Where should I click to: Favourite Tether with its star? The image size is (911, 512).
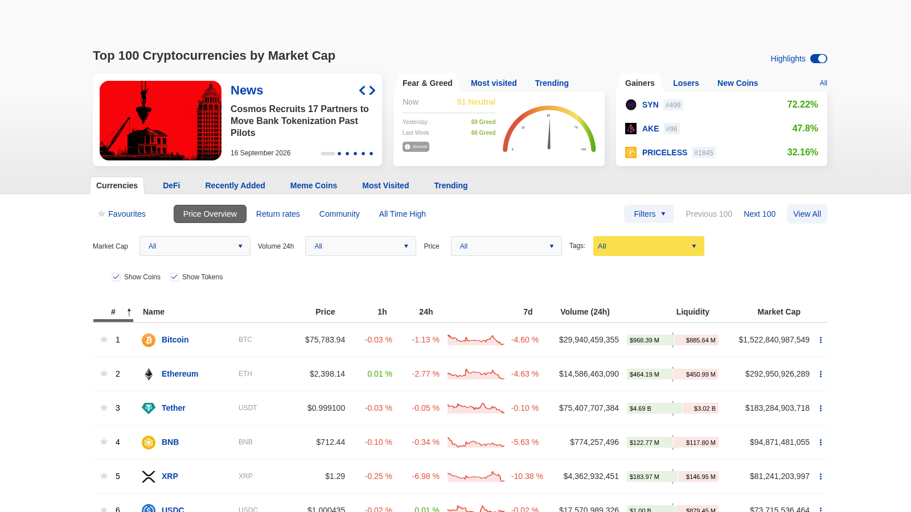click(104, 408)
